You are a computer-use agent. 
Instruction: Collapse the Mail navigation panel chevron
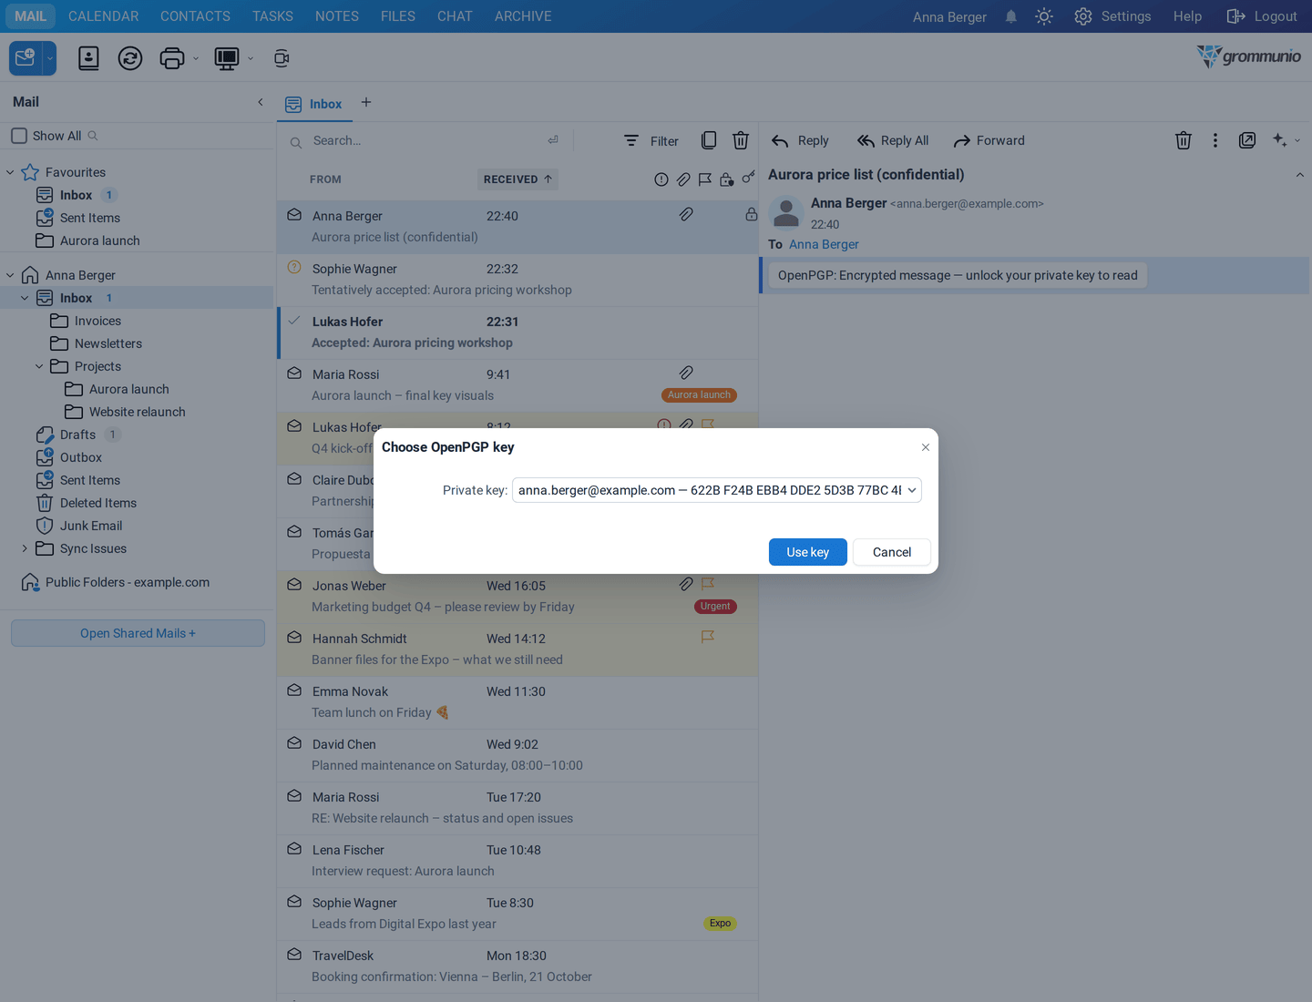click(261, 102)
